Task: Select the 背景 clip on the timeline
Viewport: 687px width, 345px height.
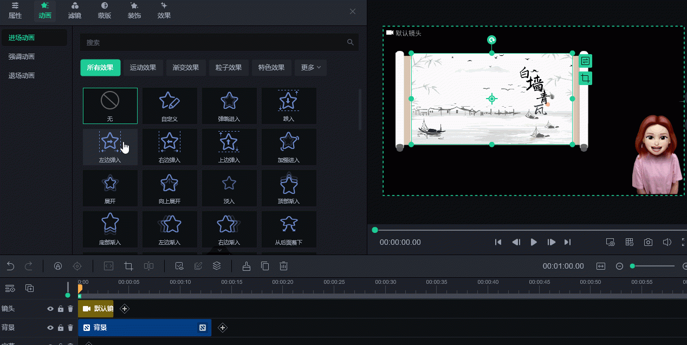Action: [145, 328]
